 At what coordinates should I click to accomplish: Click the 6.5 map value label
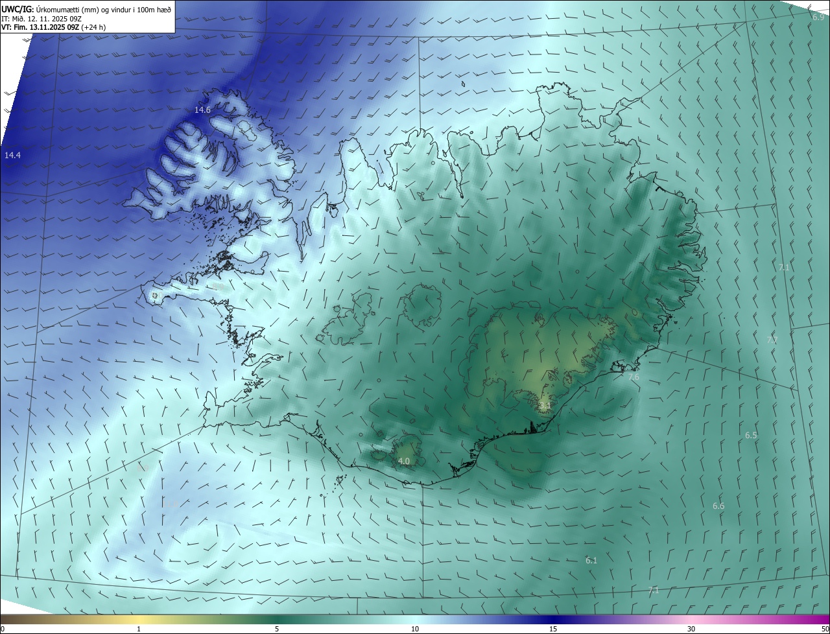coord(751,436)
